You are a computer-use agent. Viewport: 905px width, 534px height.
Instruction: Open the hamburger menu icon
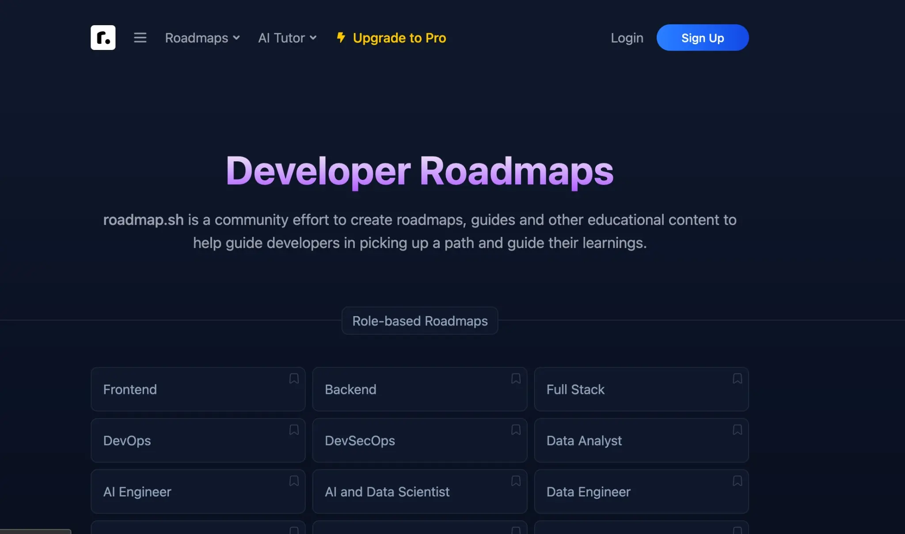[x=140, y=38]
